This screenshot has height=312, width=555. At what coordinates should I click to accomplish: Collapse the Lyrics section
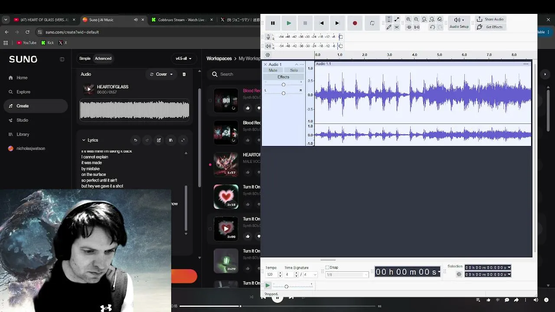click(x=84, y=140)
